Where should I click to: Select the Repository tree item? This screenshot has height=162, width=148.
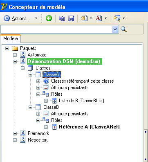pos(38,140)
